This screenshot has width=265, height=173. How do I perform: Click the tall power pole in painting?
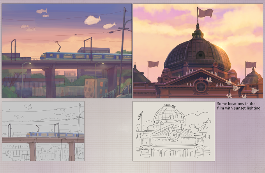pos(122,51)
